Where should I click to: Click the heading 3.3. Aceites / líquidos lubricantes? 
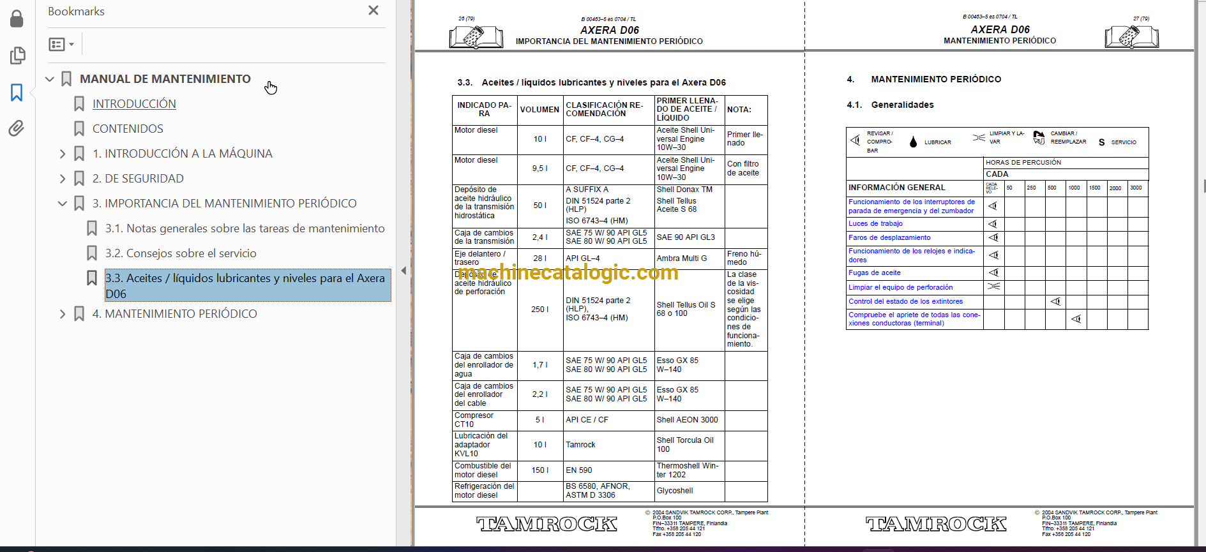point(591,82)
